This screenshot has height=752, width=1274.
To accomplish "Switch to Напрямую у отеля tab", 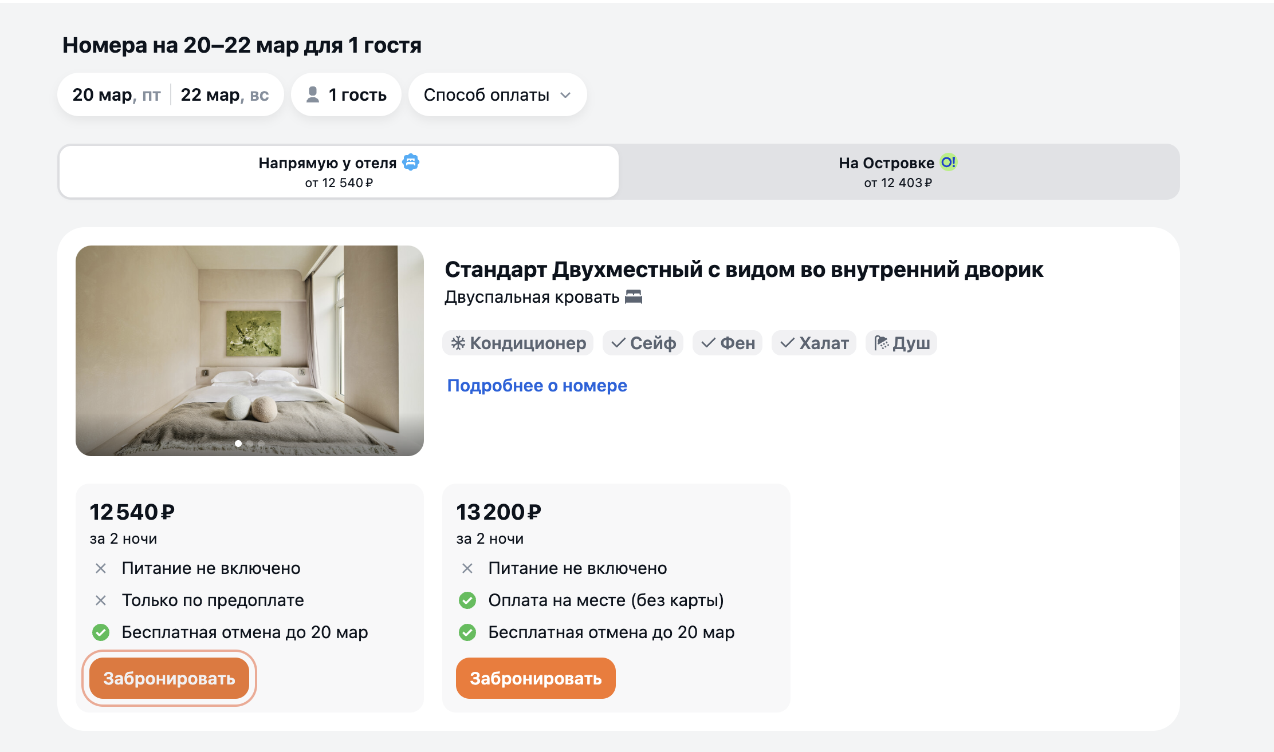I will 339,172.
